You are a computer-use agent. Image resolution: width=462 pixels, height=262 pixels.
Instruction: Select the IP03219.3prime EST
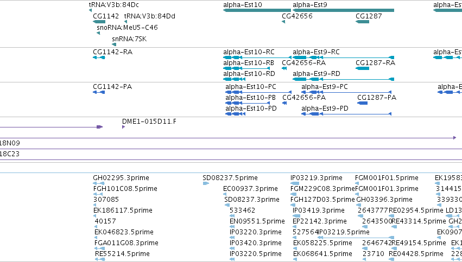point(317,178)
